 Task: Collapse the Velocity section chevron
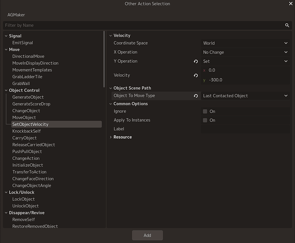111,35
